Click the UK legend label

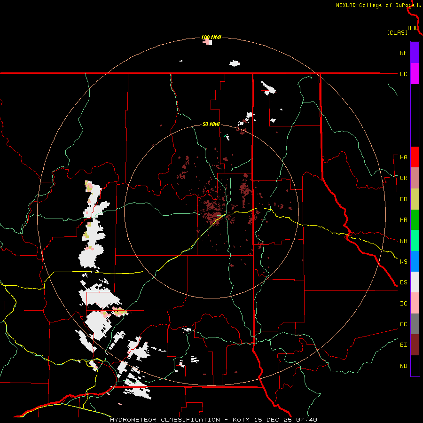tap(403, 74)
